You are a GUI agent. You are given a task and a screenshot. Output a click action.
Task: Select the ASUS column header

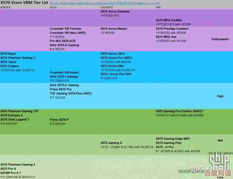point(53,7)
